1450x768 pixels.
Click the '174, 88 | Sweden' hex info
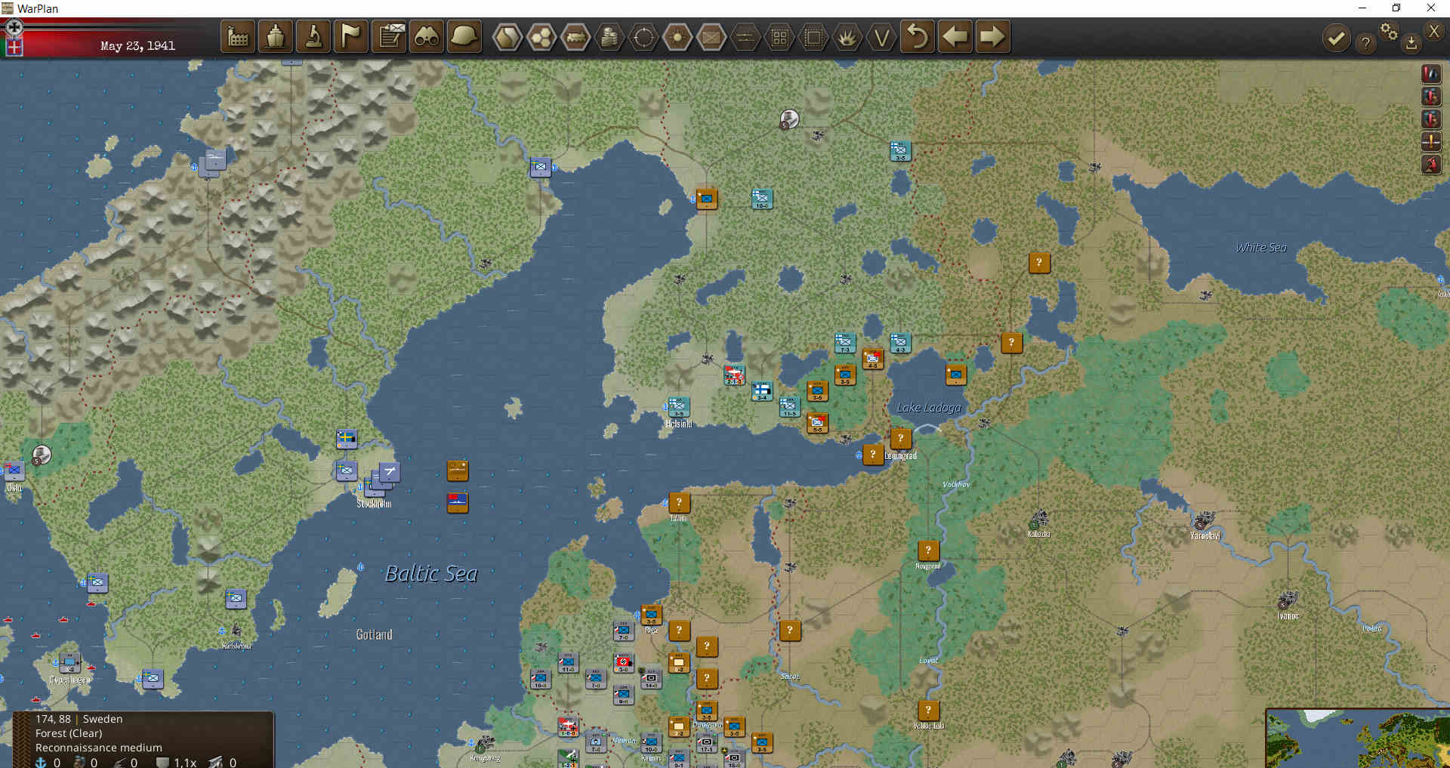click(x=79, y=719)
